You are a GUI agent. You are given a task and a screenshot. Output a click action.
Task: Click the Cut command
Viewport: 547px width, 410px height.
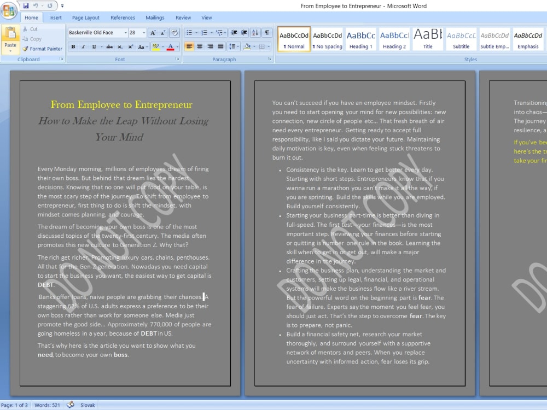[x=30, y=29]
